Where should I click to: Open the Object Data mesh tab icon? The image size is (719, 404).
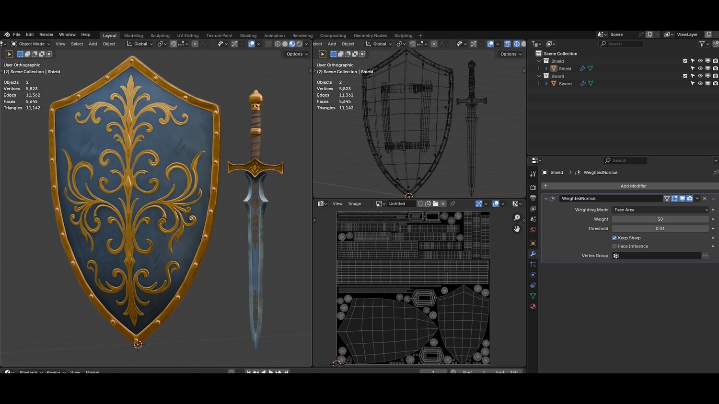click(x=533, y=296)
